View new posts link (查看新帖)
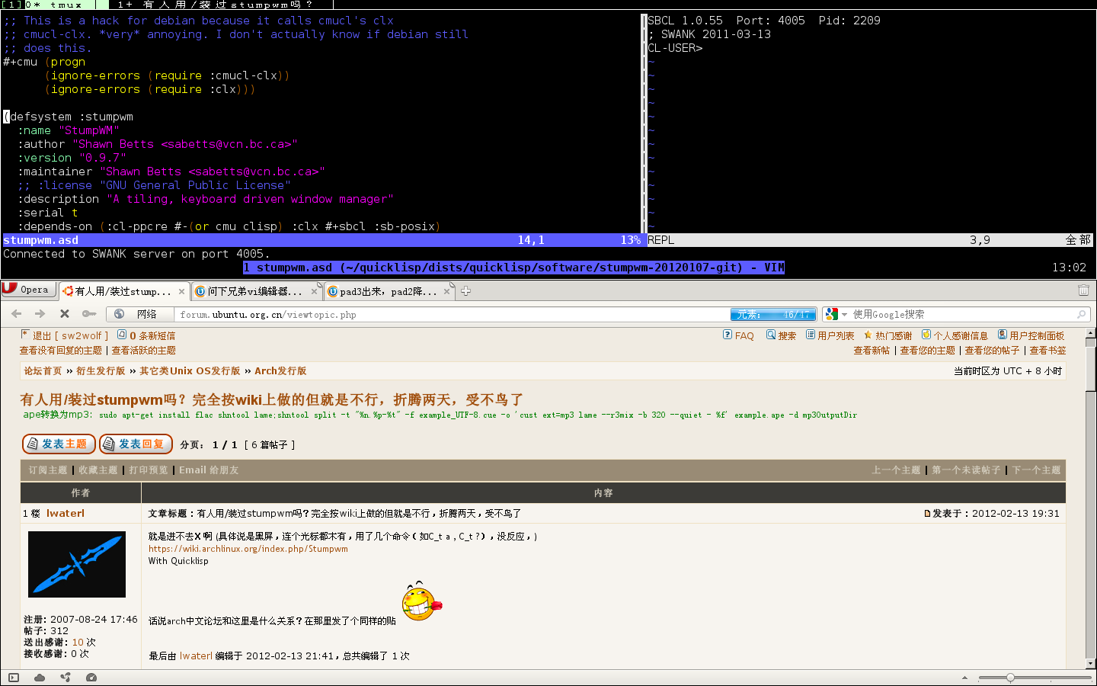Screen dimensions: 1097x686 click(872, 351)
